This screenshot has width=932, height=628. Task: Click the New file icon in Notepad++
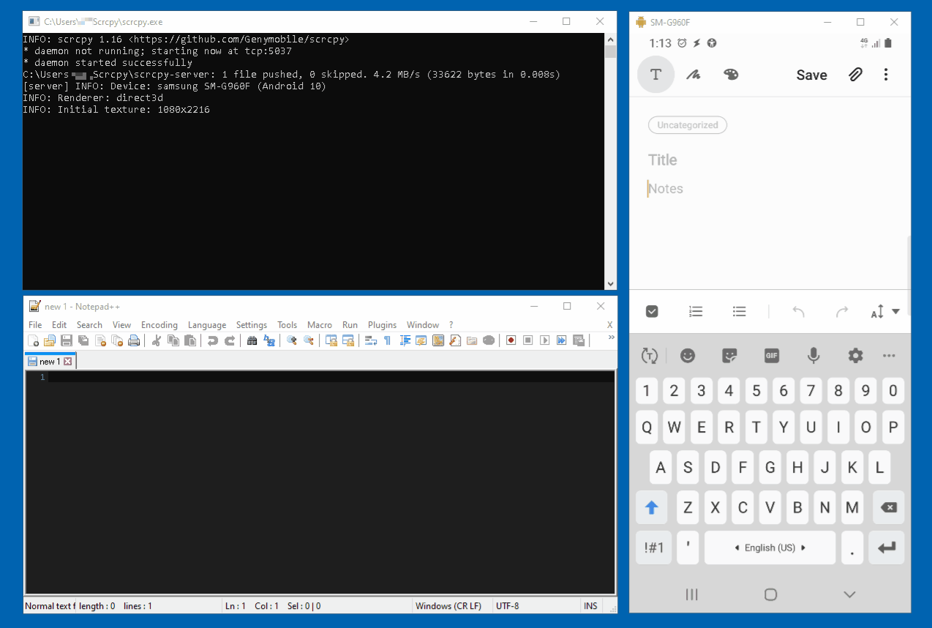pos(33,340)
